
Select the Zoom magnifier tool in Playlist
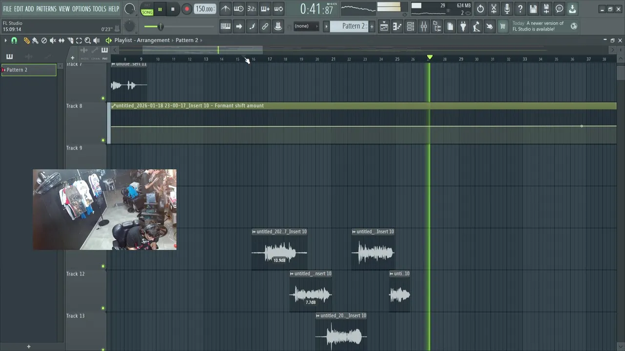[x=88, y=40]
